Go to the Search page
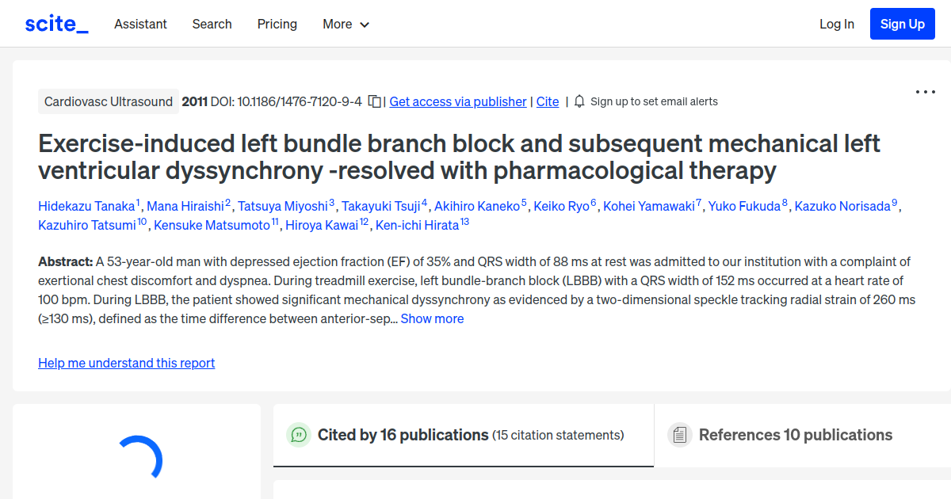 tap(212, 24)
